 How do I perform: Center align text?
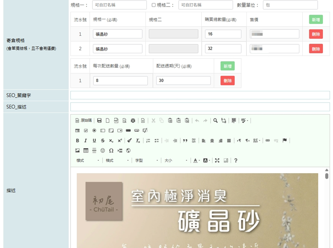(212, 141)
